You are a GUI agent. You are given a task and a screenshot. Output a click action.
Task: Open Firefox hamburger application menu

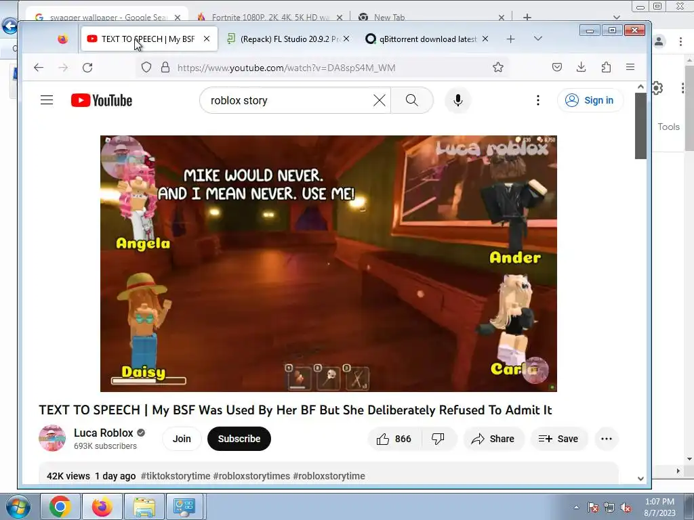point(630,67)
